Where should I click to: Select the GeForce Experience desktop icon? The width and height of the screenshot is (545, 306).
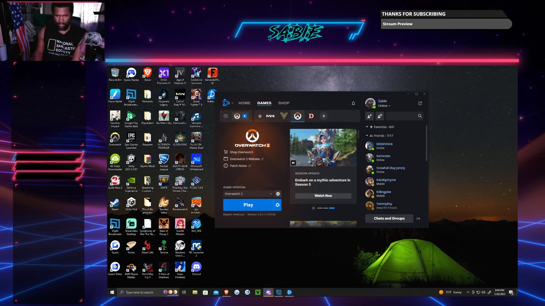[131, 184]
